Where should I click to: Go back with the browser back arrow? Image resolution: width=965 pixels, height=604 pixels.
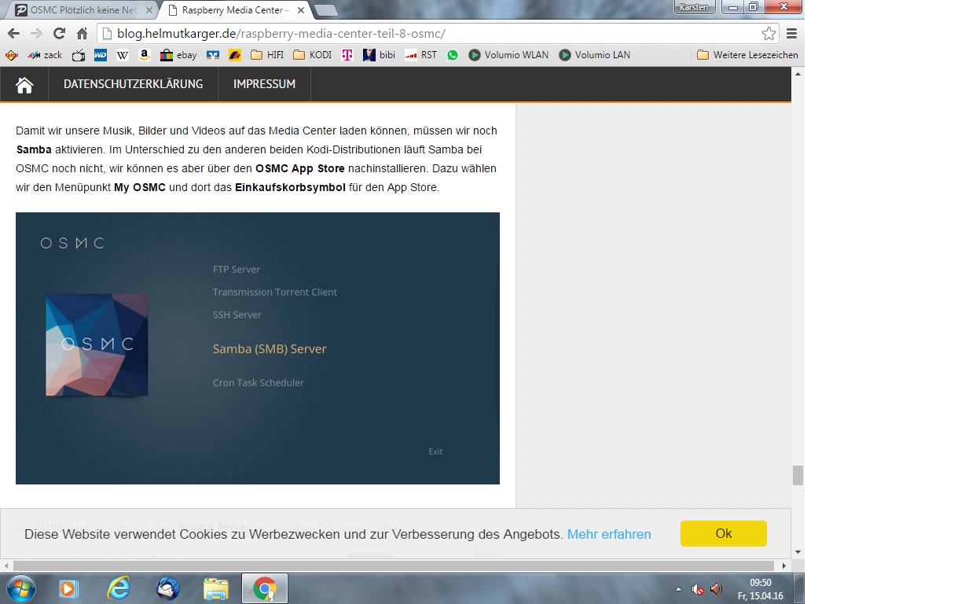point(13,33)
